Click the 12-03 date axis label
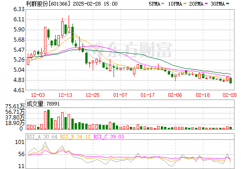The height and width of the screenshot is (169, 241). (38, 95)
